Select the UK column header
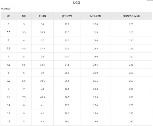Viewport: 153px width, 126px height. 24,16
